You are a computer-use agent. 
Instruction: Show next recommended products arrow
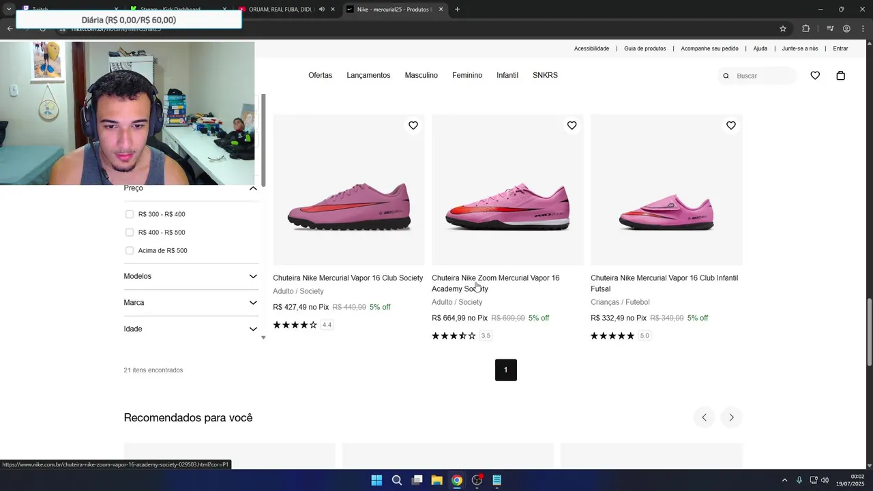click(x=731, y=417)
